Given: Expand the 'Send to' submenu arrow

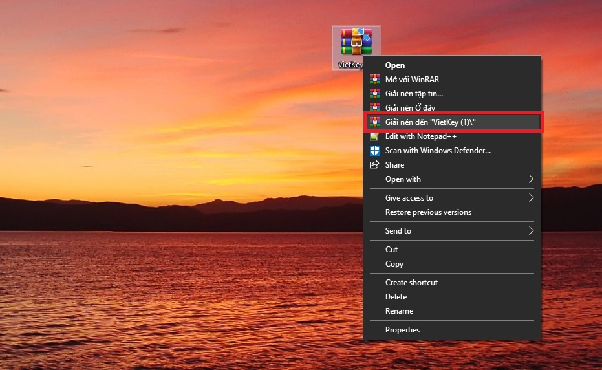Looking at the screenshot, I should (x=531, y=231).
